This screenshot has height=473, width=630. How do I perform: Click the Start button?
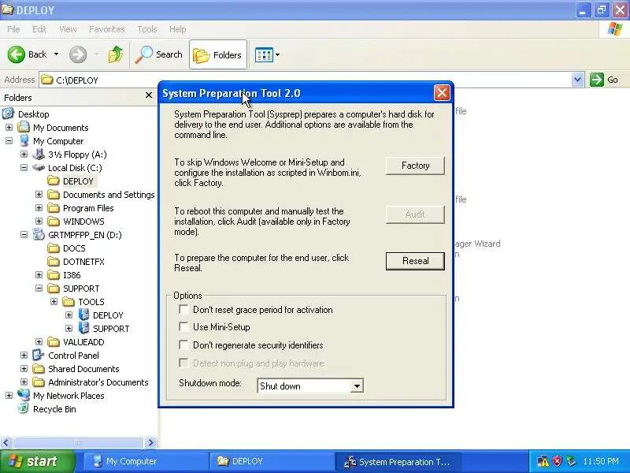coord(38,461)
